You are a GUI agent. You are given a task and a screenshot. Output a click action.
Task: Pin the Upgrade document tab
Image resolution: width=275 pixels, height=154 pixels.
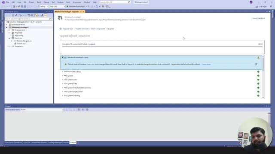(x=81, y=12)
